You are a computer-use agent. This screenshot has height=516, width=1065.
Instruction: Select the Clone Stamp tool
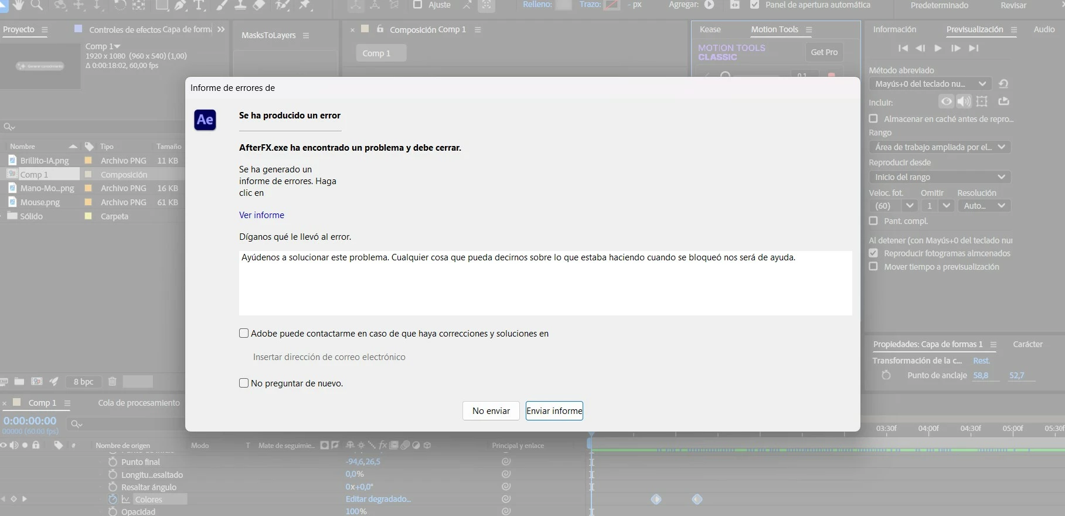coord(240,5)
